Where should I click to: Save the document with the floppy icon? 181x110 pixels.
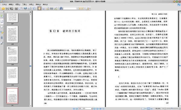(7, 8)
